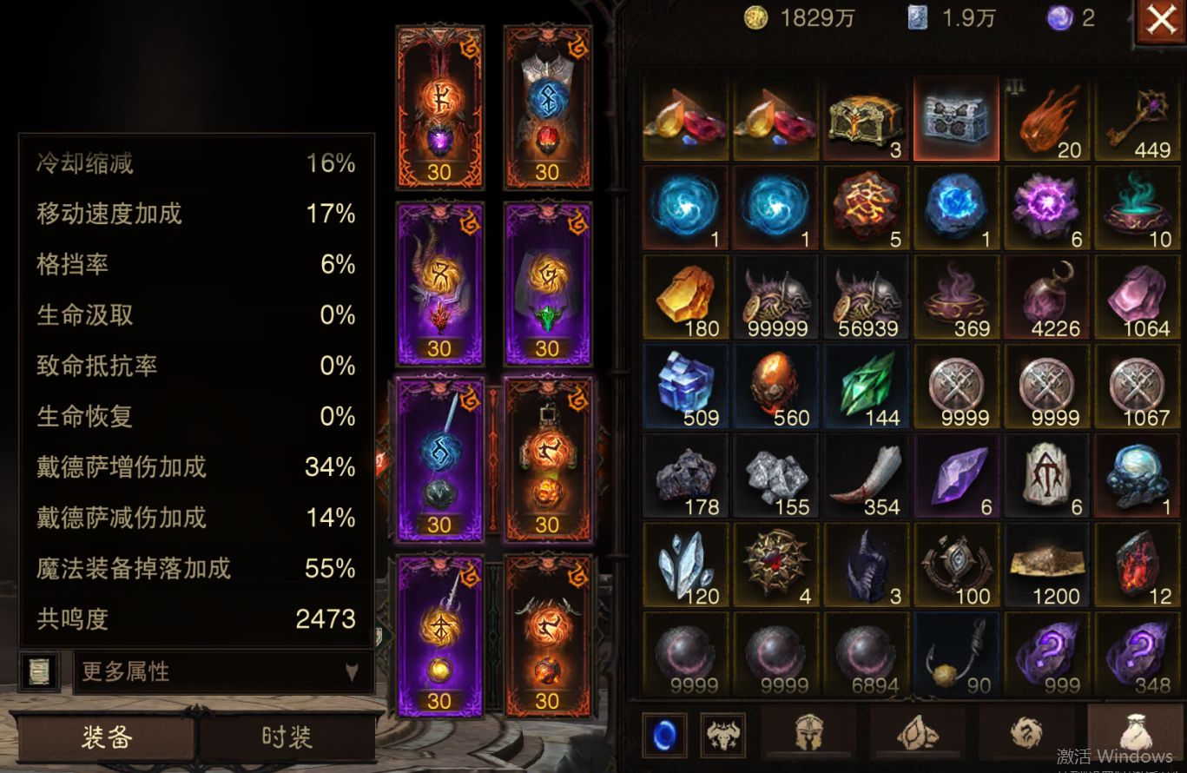Click the golden treasure chest with count 3

pos(866,120)
